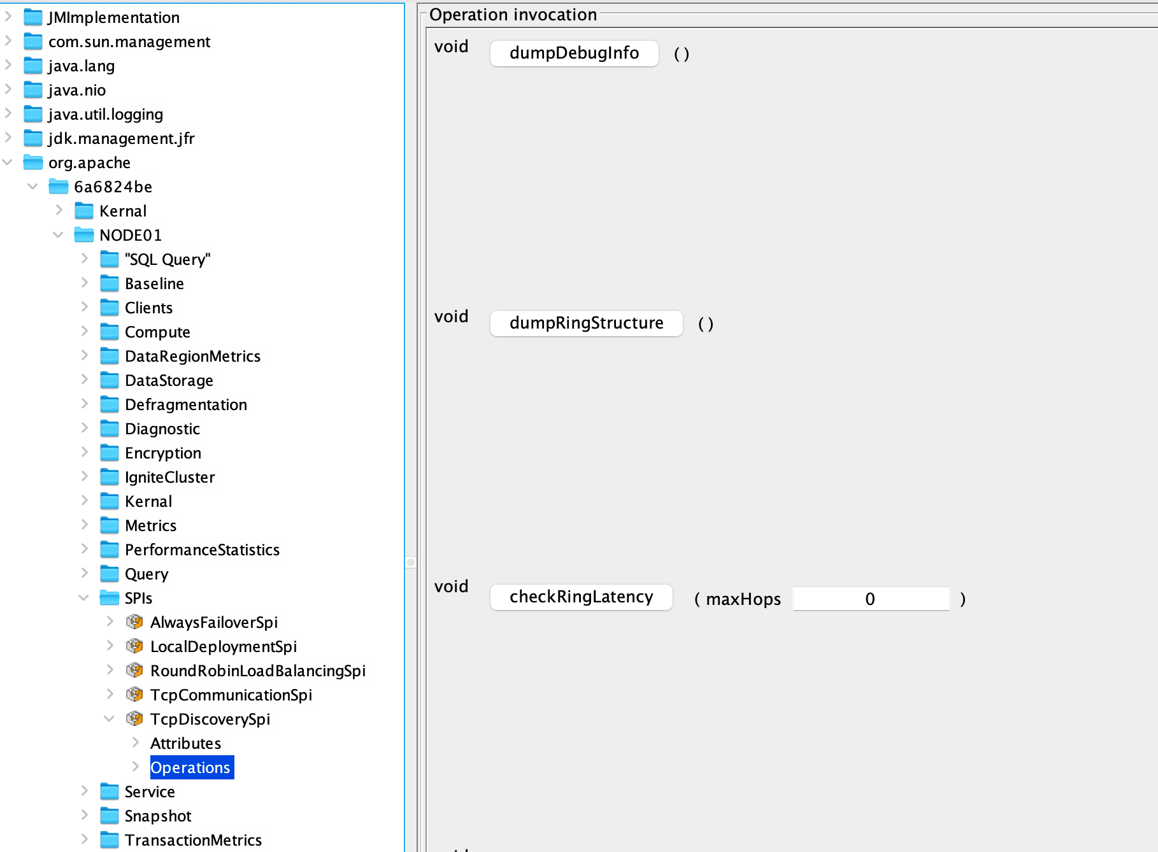
Task: Invoke the dumpRingStructure operation
Action: [x=585, y=323]
